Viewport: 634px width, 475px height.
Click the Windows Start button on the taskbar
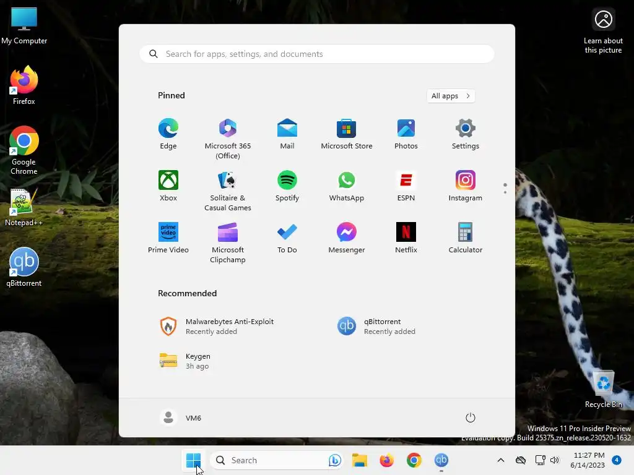pos(193,460)
